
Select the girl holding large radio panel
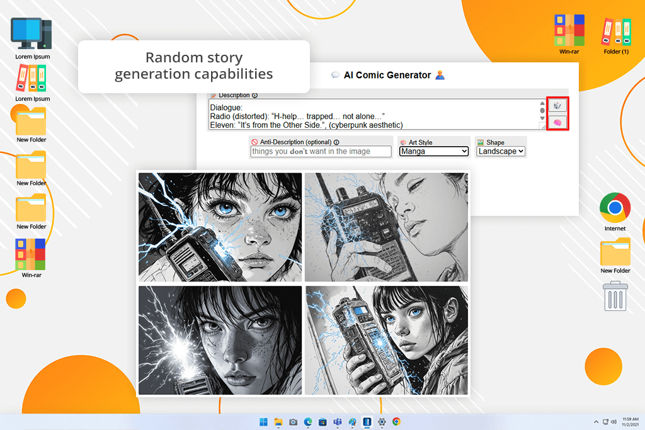[x=386, y=341]
